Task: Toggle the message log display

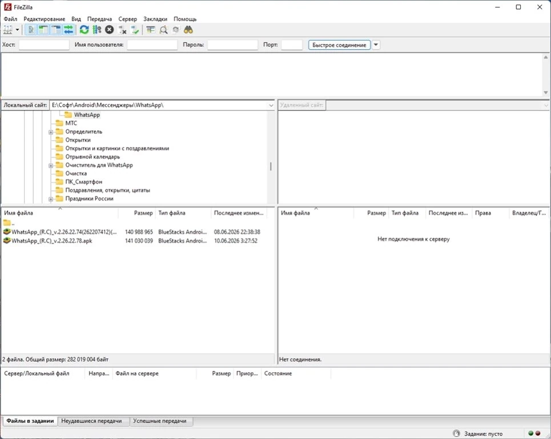Action: (x=31, y=30)
